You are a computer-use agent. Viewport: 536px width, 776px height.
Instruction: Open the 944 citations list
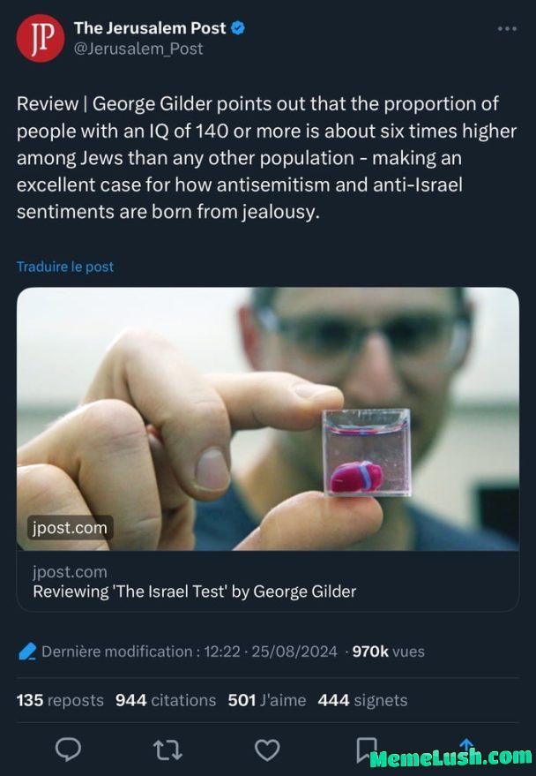[x=165, y=700]
